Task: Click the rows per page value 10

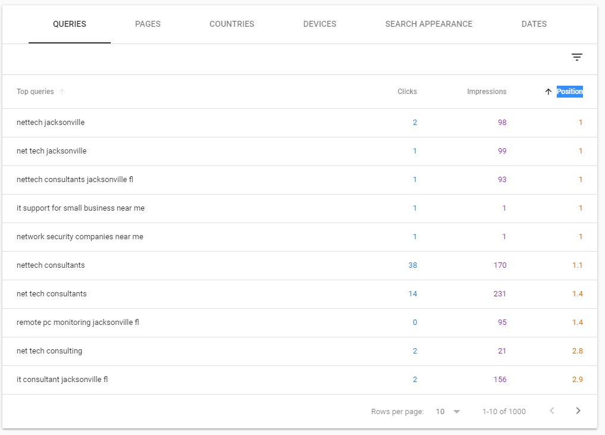Action: pyautogui.click(x=441, y=411)
